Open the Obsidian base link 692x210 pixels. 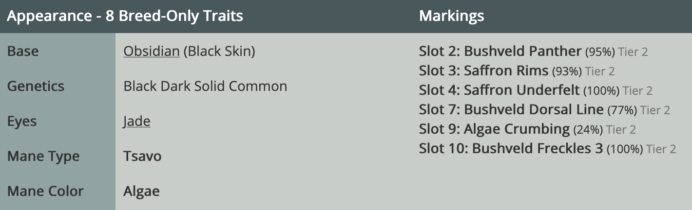[151, 51]
